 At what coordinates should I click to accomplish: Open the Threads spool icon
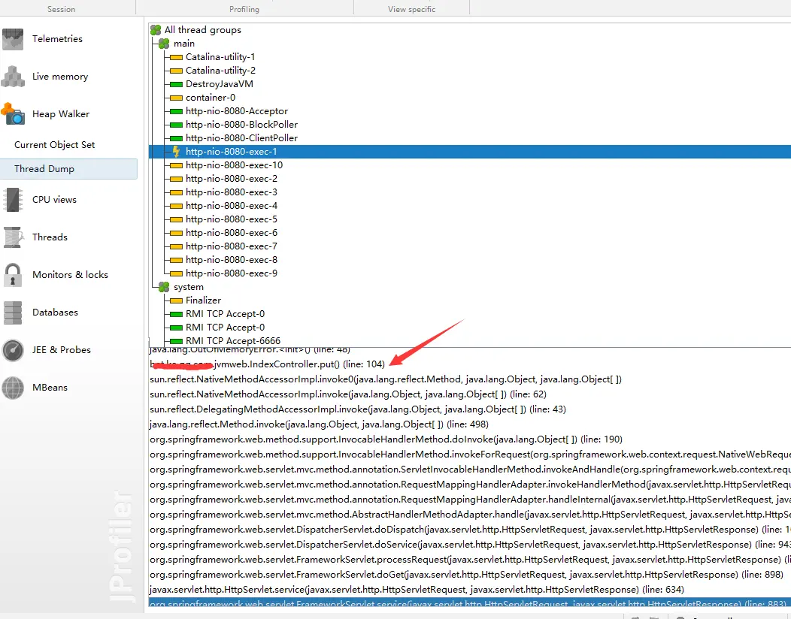[13, 237]
